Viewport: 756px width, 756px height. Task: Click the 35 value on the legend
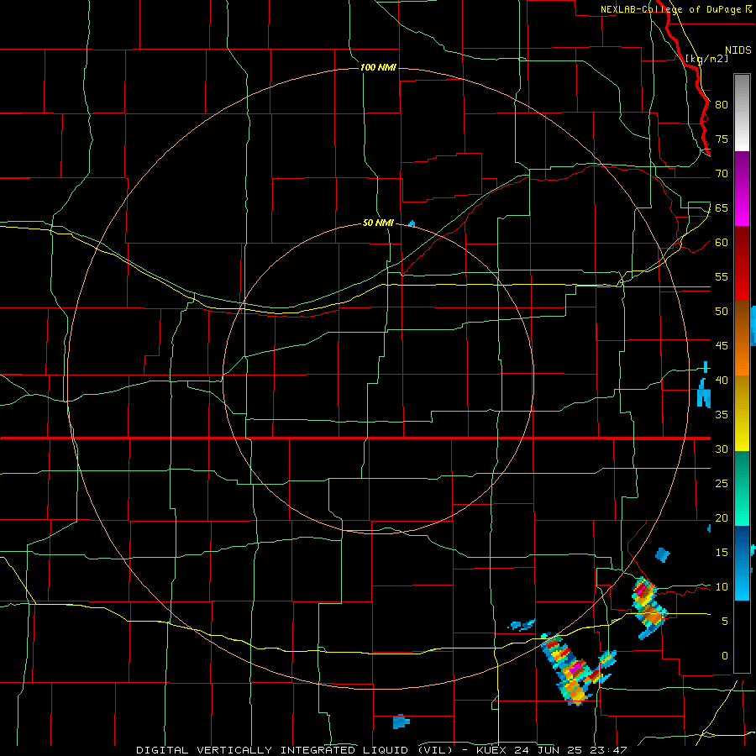click(722, 415)
